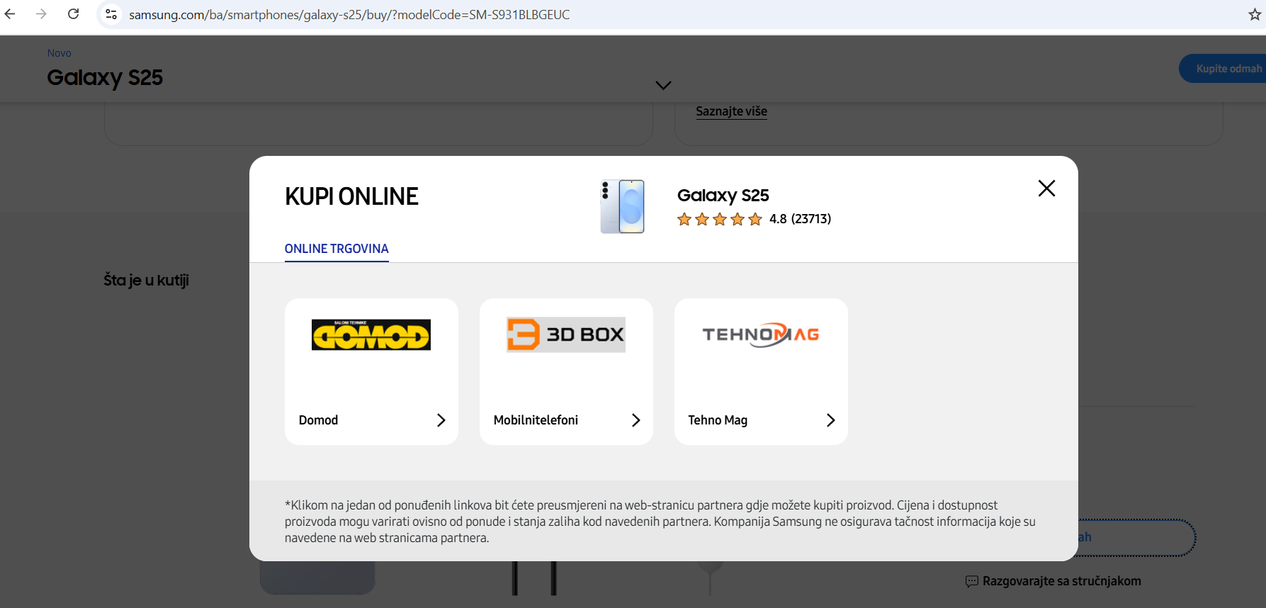1266x608 pixels.
Task: Open the Mobilnitelefoni arrow chevron
Action: coord(635,420)
